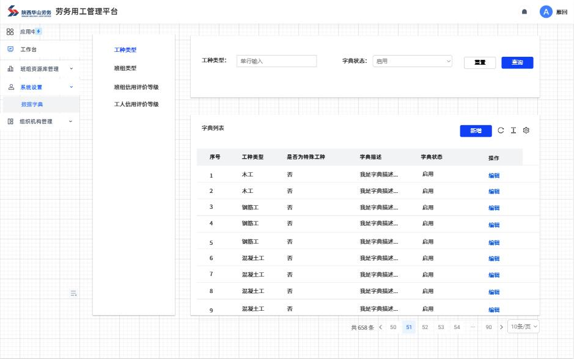The image size is (574, 359).
Task: Click 编辑 link in row 1
Action: pyautogui.click(x=494, y=176)
